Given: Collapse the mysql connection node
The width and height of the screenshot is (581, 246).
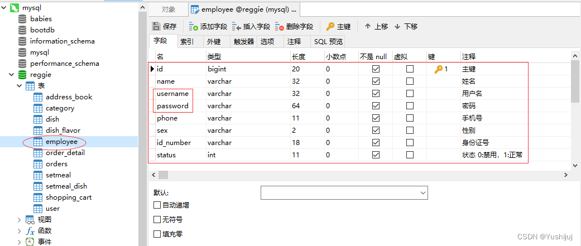Looking at the screenshot, I should (4, 8).
